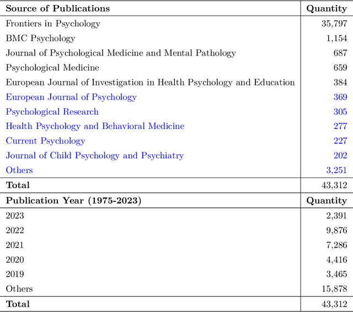Select the 15,878 quantity cell

pyautogui.click(x=334, y=288)
